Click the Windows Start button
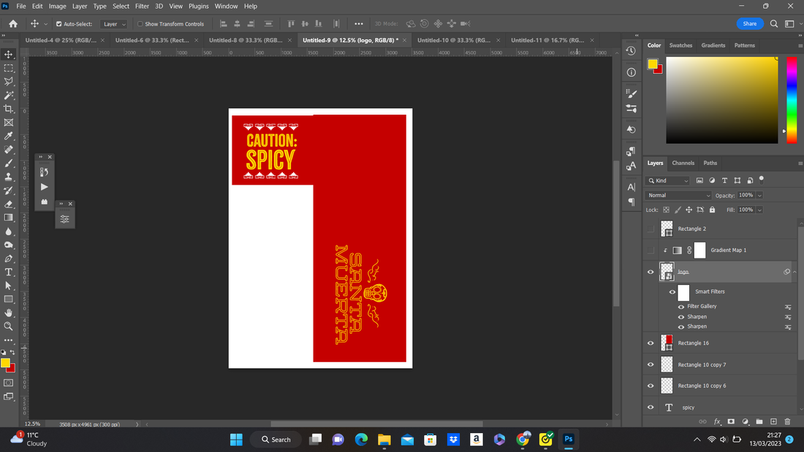This screenshot has height=452, width=804. [x=236, y=439]
